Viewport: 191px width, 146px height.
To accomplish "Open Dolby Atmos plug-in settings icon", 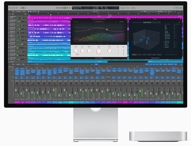I will point(179,23).
